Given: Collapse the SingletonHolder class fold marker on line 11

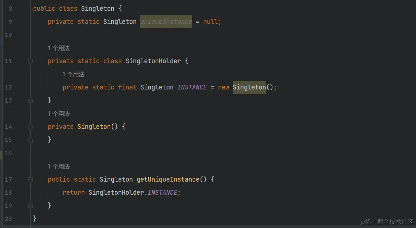Looking at the screenshot, I should coord(30,61).
